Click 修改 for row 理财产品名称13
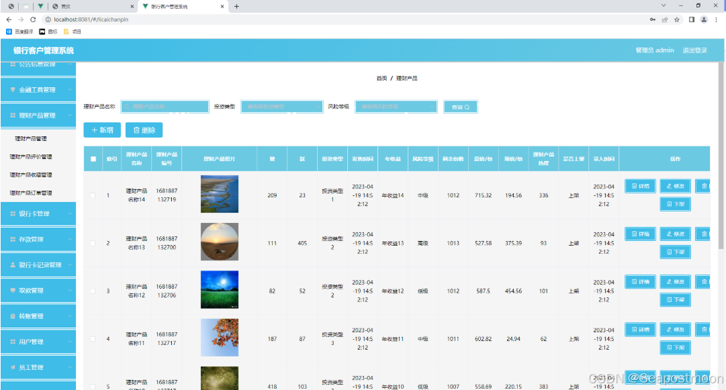 point(675,234)
